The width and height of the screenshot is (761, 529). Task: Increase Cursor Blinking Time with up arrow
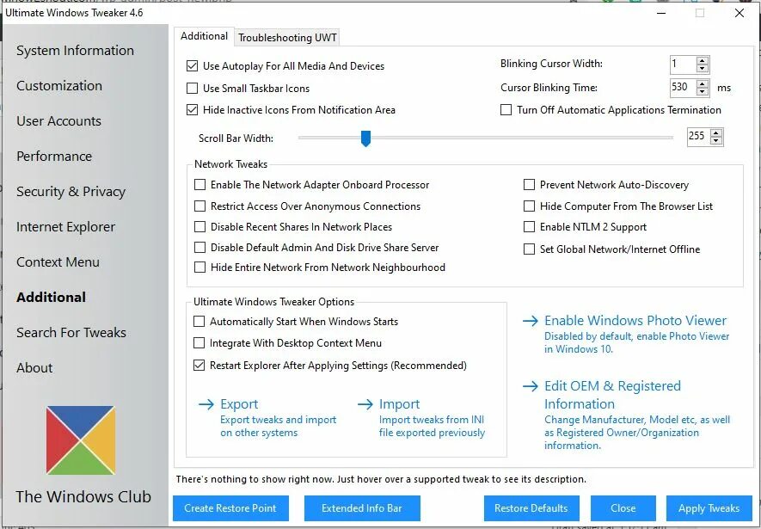click(x=703, y=84)
